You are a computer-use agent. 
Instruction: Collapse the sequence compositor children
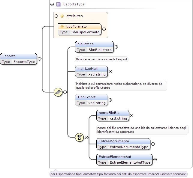(x=65, y=92)
